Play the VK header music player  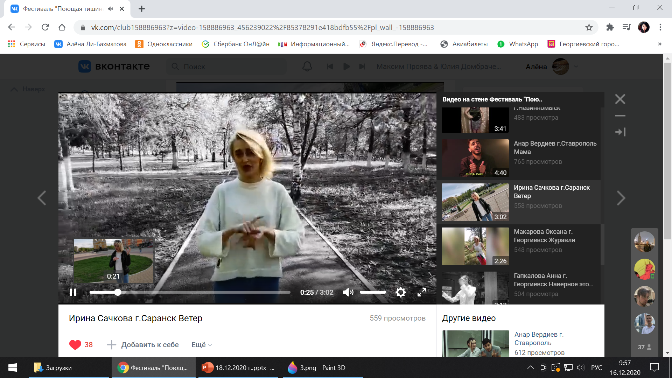click(x=346, y=66)
